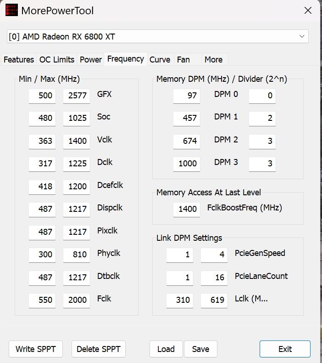
Task: Edit the GFX maximum field showing 2577
Action: pos(77,96)
